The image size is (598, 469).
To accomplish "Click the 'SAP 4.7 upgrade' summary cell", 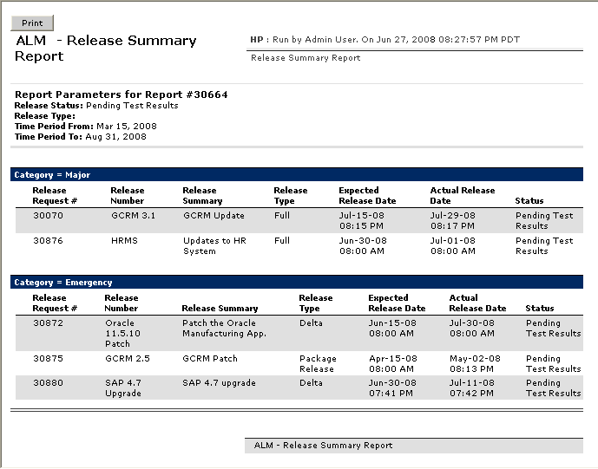I will tap(219, 383).
